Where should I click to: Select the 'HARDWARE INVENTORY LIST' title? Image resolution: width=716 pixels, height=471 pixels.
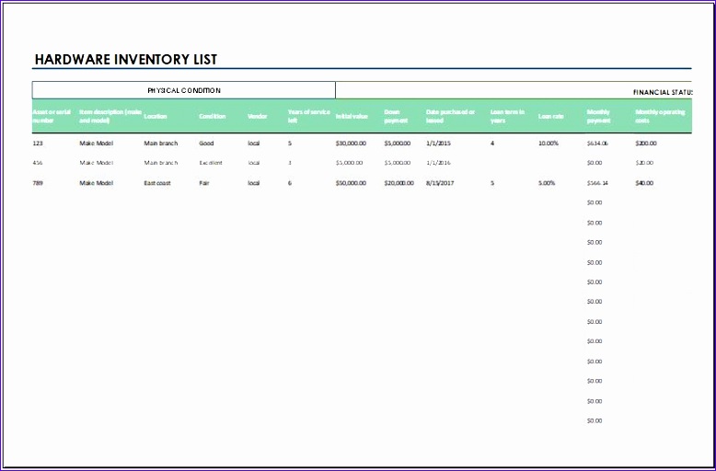coord(126,59)
